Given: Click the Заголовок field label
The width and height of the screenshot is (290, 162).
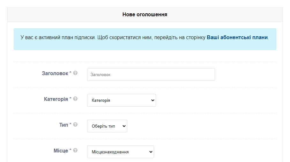Looking at the screenshot, I should tap(55, 74).
